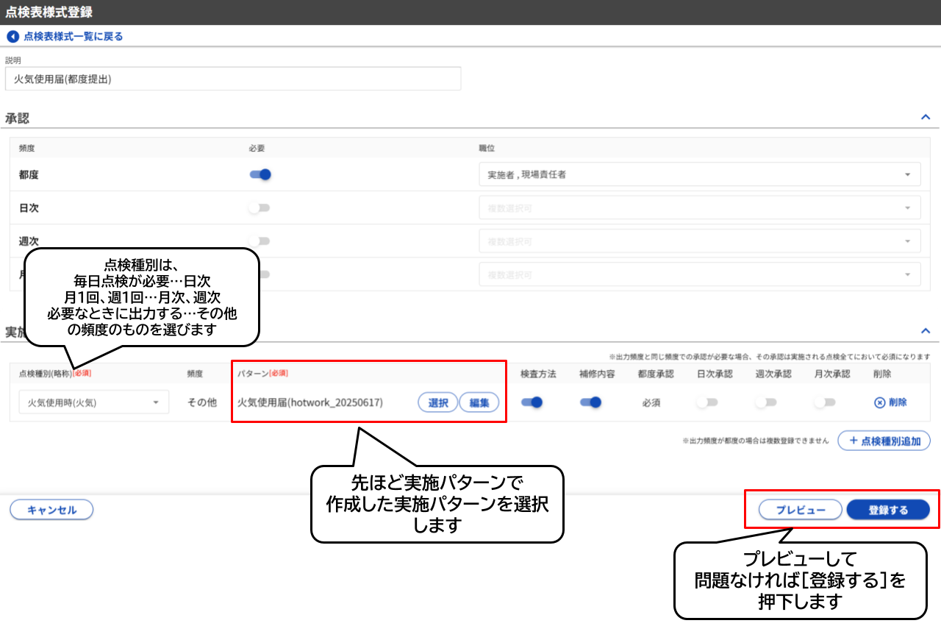The width and height of the screenshot is (941, 626).
Task: Click the 編集 button for 火気使用届(hotwork_20250617)
Action: coord(479,402)
